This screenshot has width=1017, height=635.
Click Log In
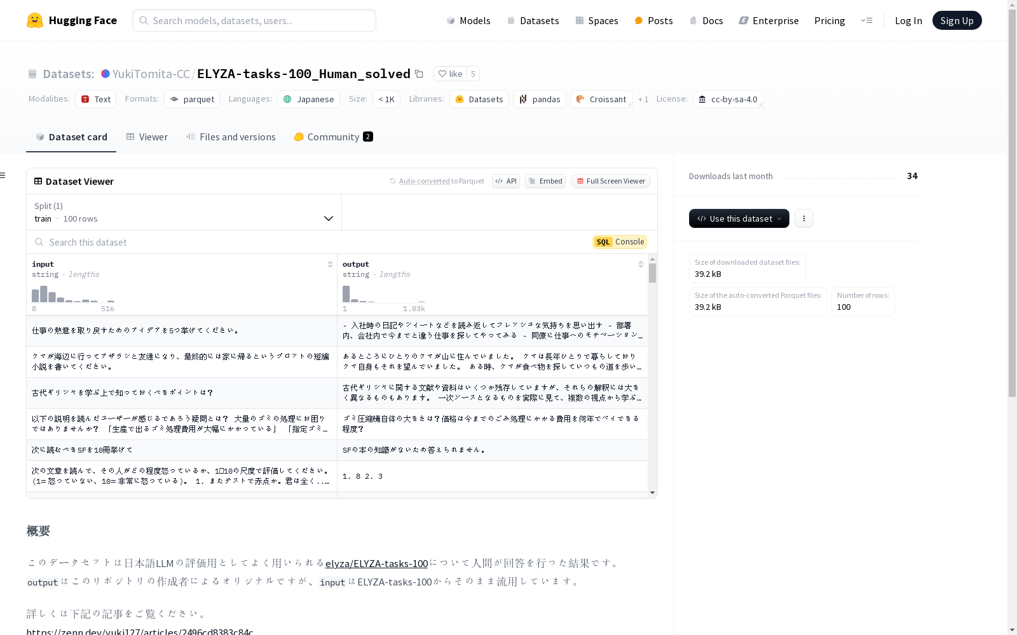pyautogui.click(x=908, y=20)
